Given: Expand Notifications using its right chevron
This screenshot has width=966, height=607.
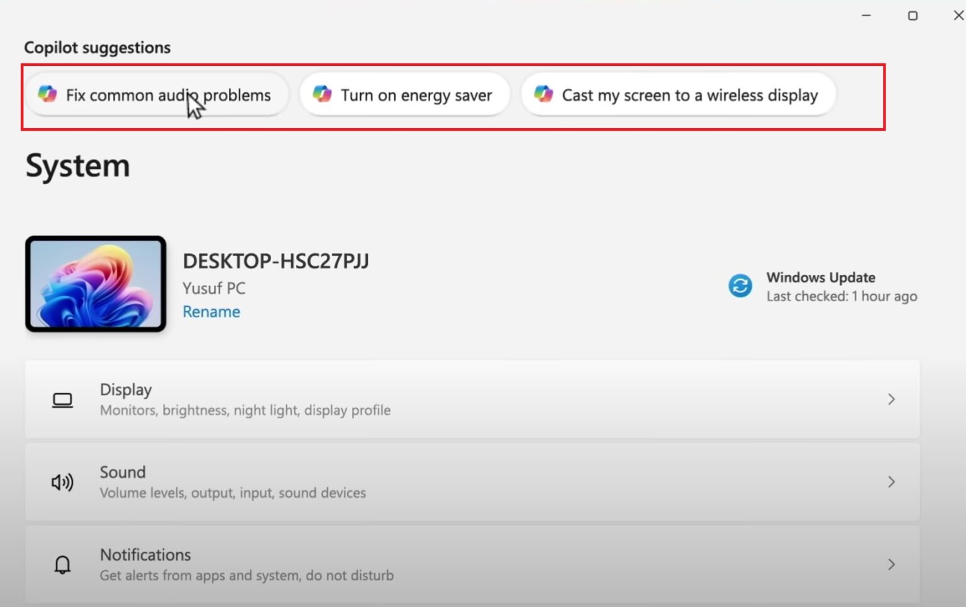Looking at the screenshot, I should (x=891, y=565).
